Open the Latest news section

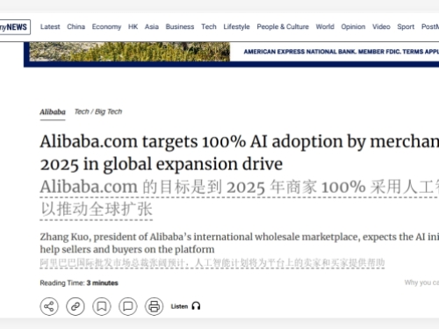pyautogui.click(x=50, y=26)
